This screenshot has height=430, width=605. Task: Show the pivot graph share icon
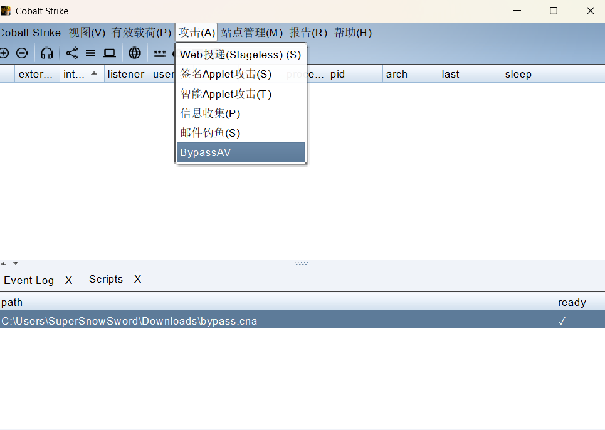71,53
